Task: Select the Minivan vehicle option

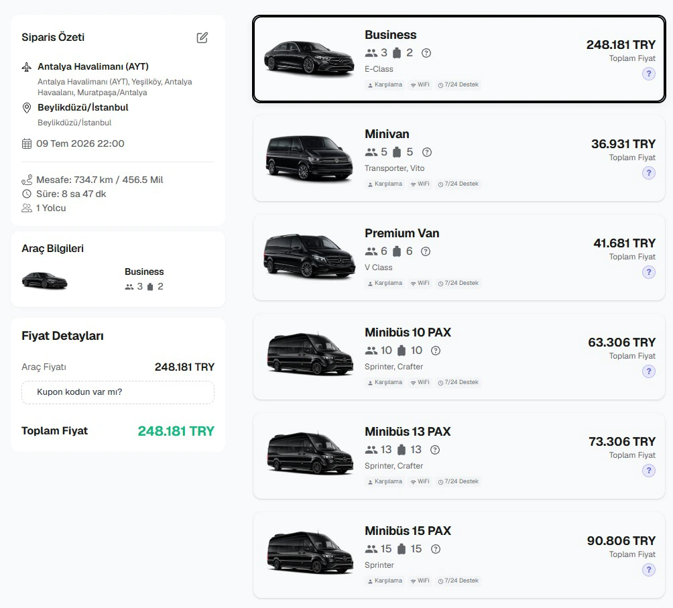Action: [458, 158]
